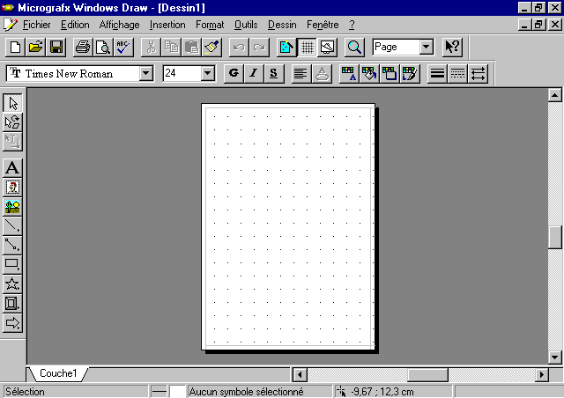Redo the last undone action
Screen dimensions: 564x398
(x=259, y=47)
